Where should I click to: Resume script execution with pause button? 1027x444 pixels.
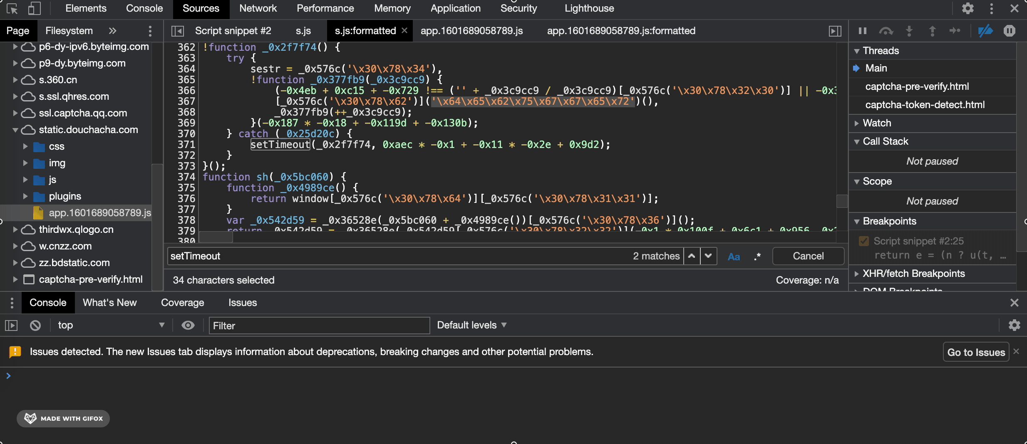(x=862, y=30)
